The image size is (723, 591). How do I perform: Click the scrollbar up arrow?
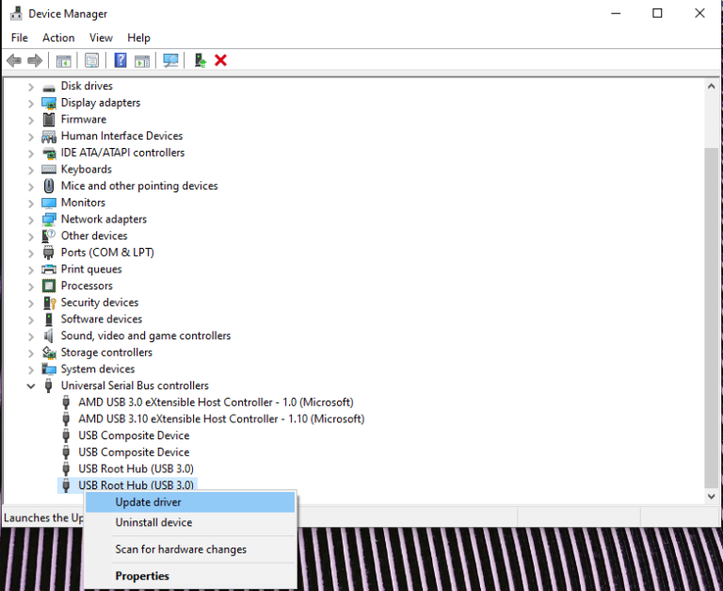(711, 86)
